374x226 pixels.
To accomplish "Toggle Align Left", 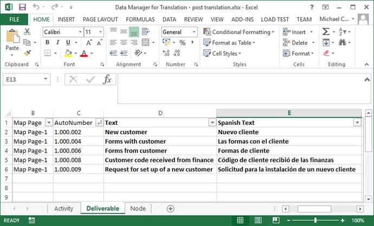I will (x=113, y=43).
